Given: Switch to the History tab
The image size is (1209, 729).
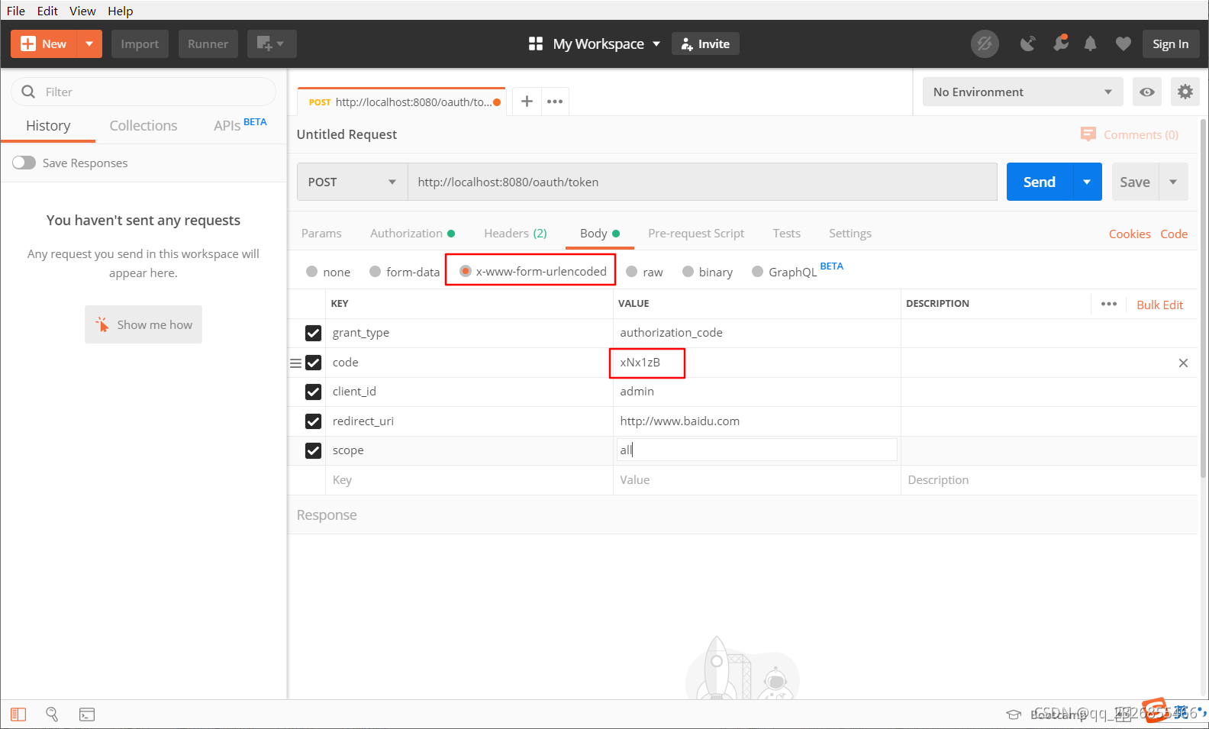Looking at the screenshot, I should (48, 126).
